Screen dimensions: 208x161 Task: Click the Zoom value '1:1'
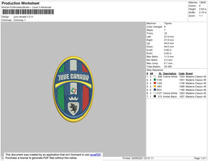(201, 16)
